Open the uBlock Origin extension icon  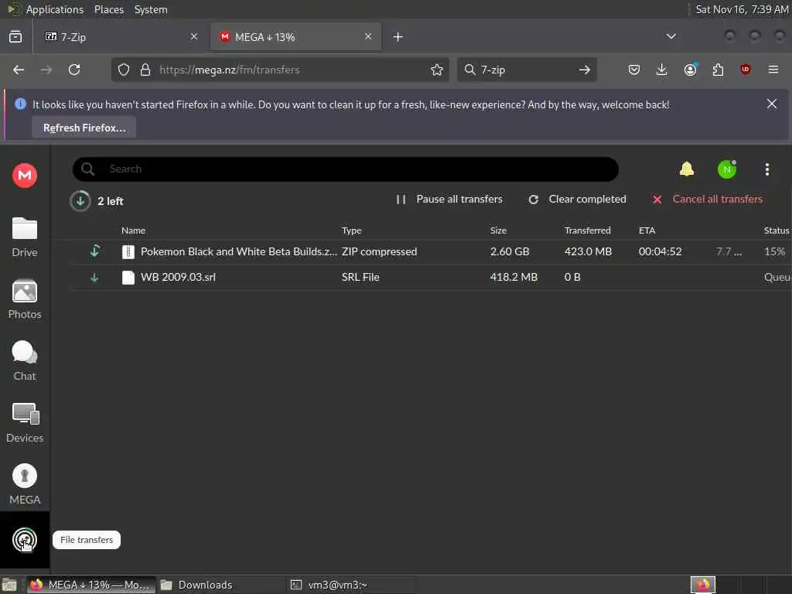coord(746,70)
